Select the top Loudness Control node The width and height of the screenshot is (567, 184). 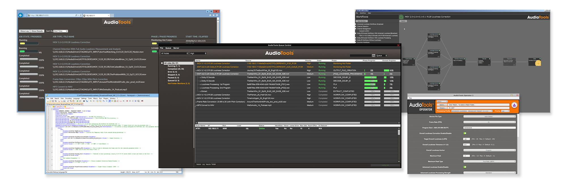(x=433, y=37)
